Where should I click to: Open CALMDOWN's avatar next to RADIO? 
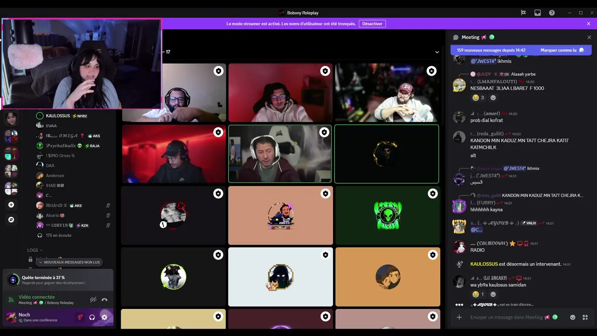[459, 246]
